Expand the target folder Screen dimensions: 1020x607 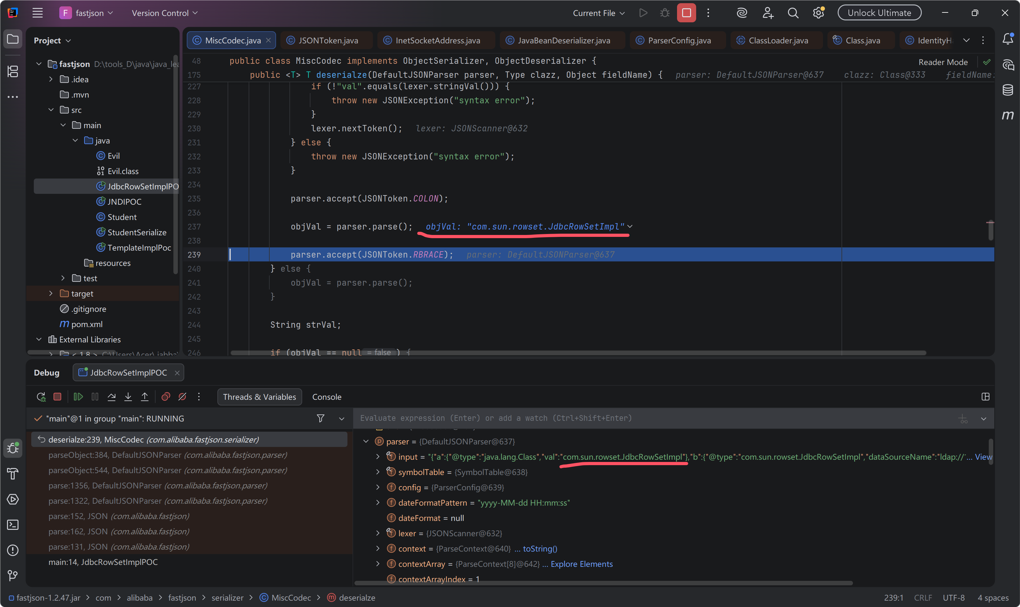pyautogui.click(x=51, y=294)
